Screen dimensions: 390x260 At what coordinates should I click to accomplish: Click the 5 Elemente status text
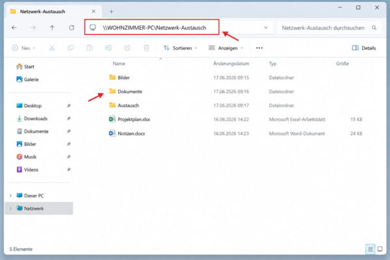[21, 249]
